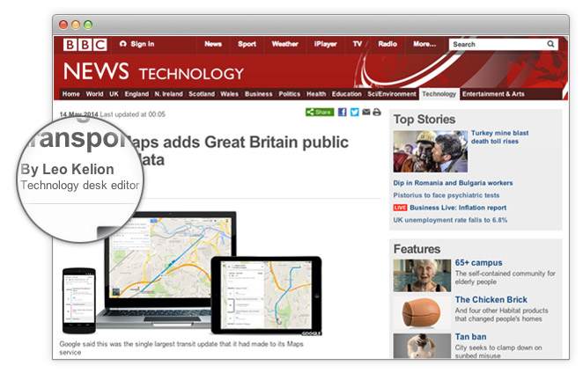
Task: Go to UK section tab
Action: (x=114, y=94)
